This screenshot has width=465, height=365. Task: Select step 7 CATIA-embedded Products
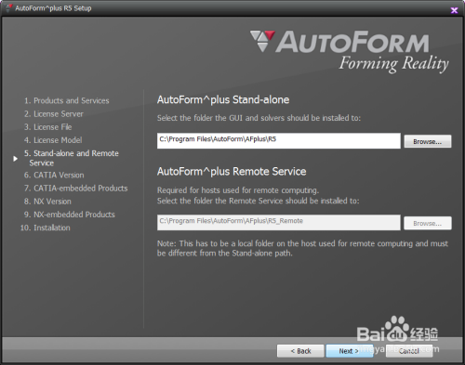pyautogui.click(x=76, y=189)
